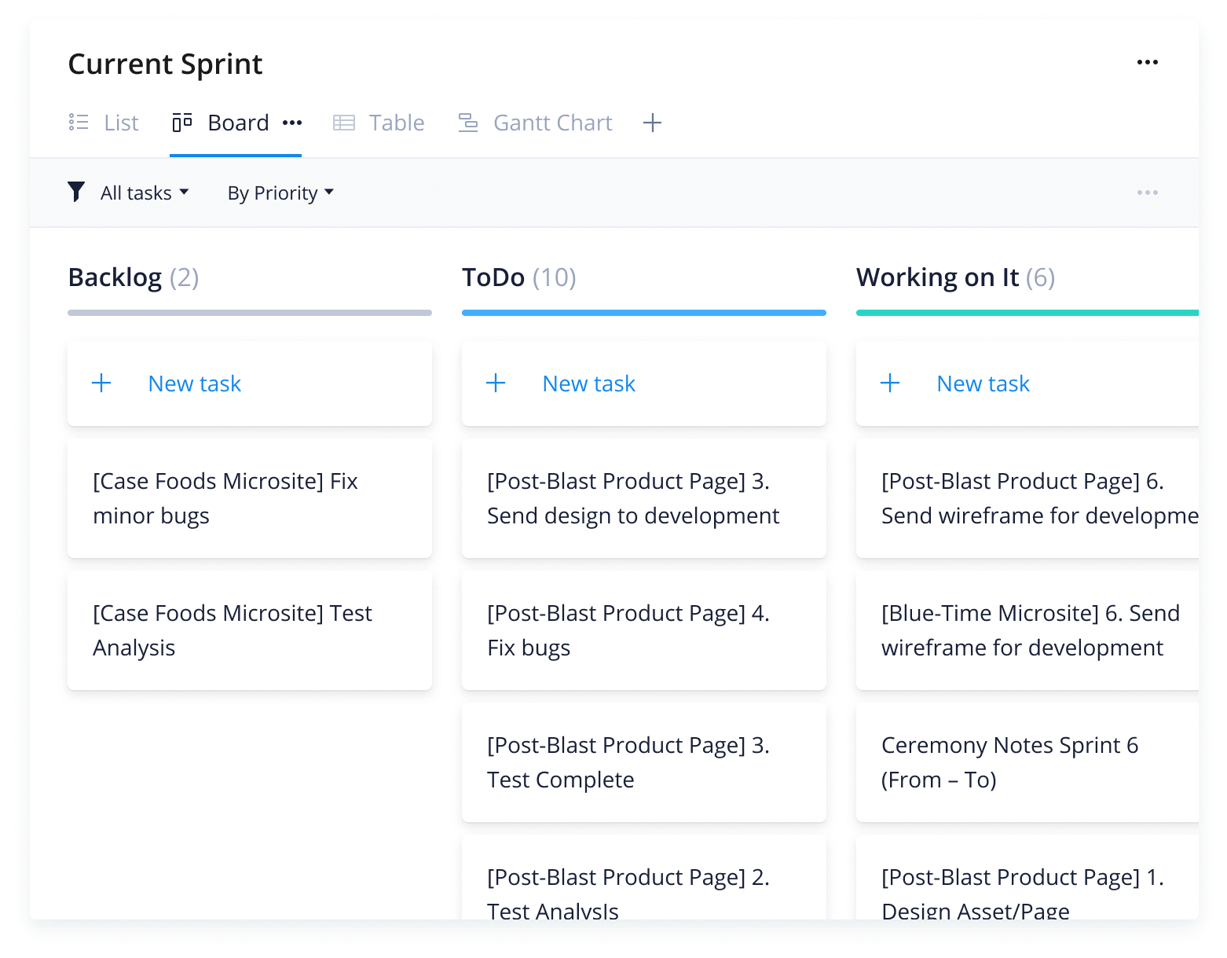Click the blue ToDo column color bar

[643, 313]
